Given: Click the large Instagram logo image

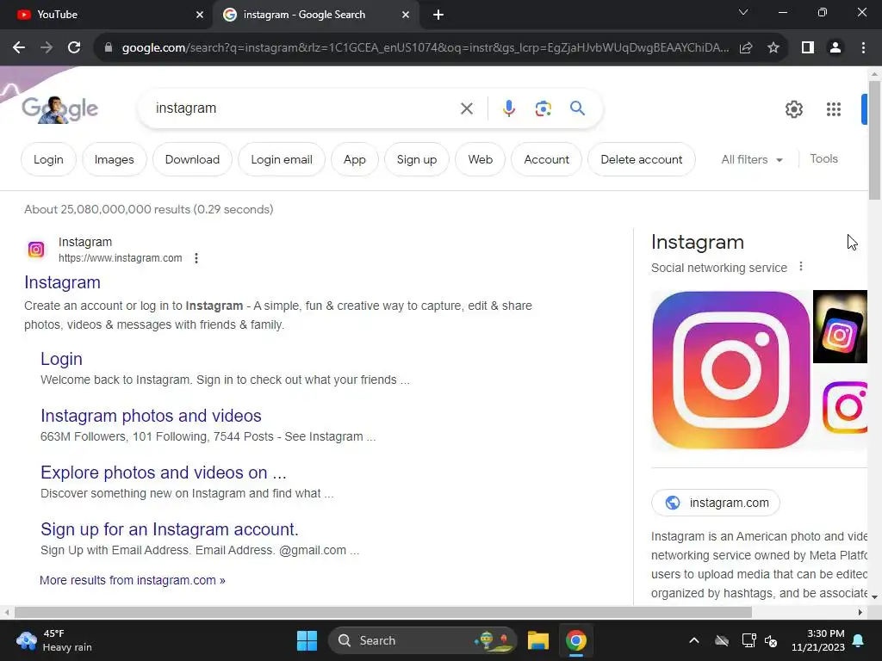Looking at the screenshot, I should point(730,370).
